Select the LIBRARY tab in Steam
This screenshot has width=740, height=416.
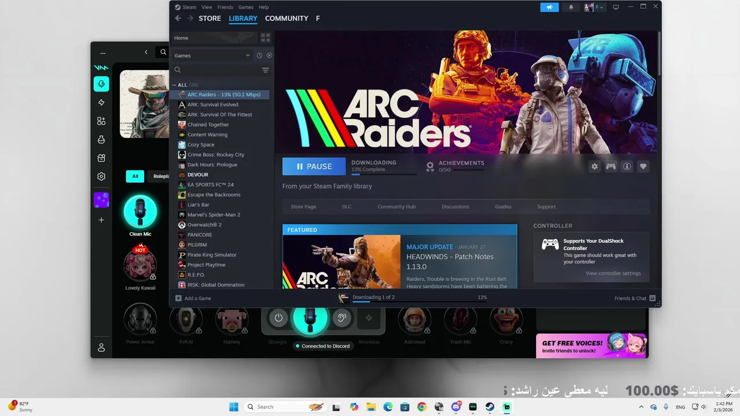pyautogui.click(x=243, y=18)
